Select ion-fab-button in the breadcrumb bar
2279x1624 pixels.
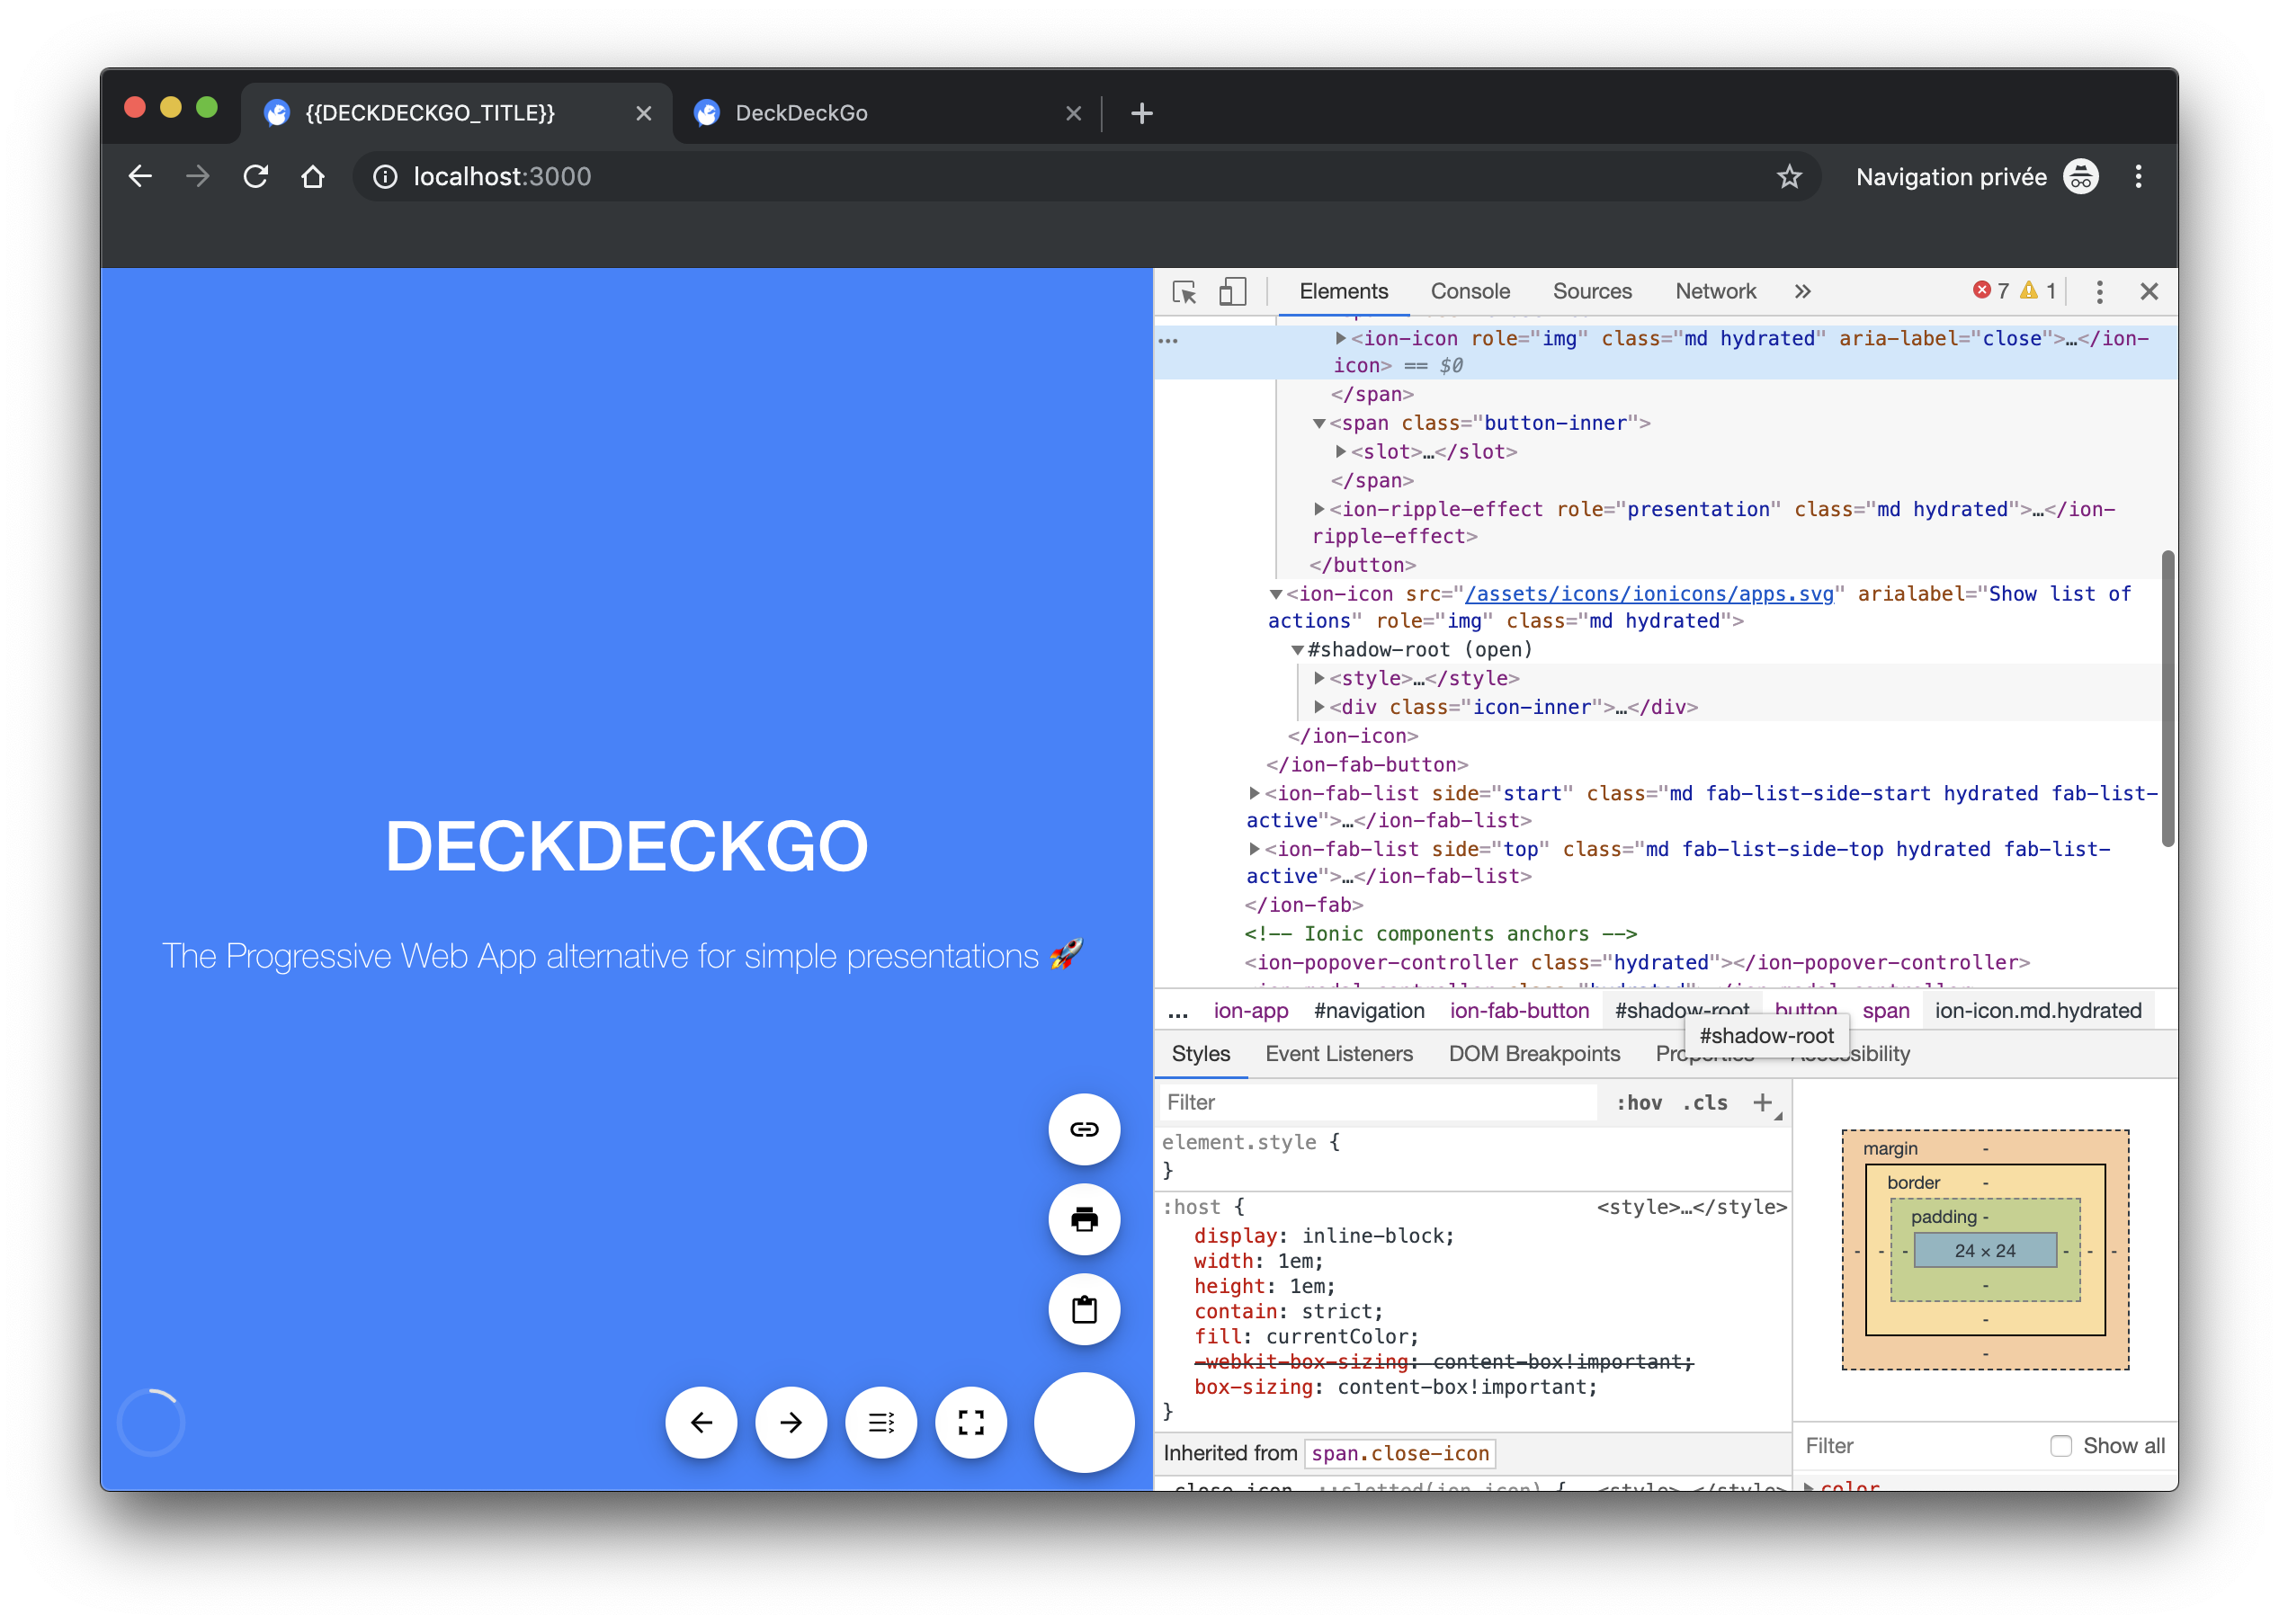click(1518, 1010)
